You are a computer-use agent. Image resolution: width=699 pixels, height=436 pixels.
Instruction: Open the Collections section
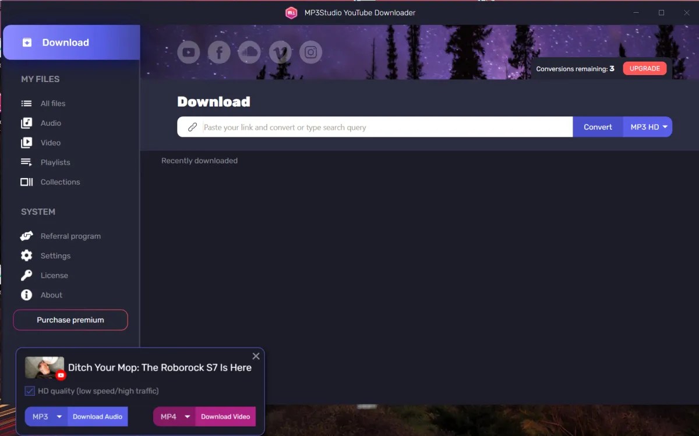click(59, 182)
